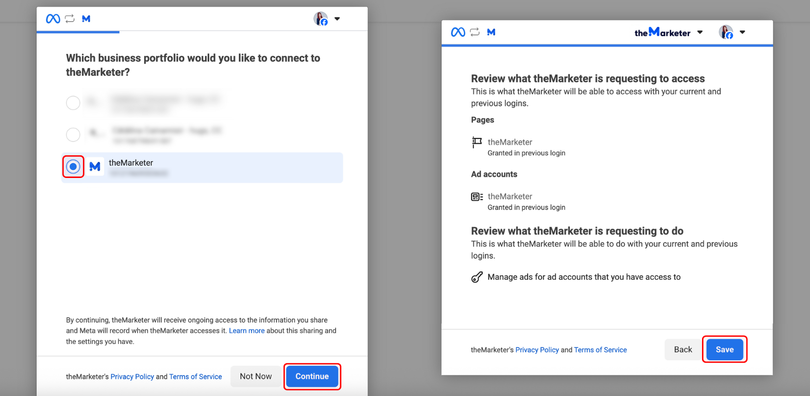
Task: Open the account dropdown arrow in the left dialog
Action: (x=337, y=19)
